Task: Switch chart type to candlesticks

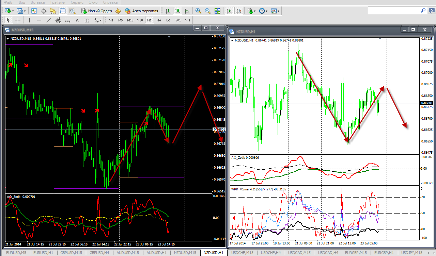Action: (177, 11)
